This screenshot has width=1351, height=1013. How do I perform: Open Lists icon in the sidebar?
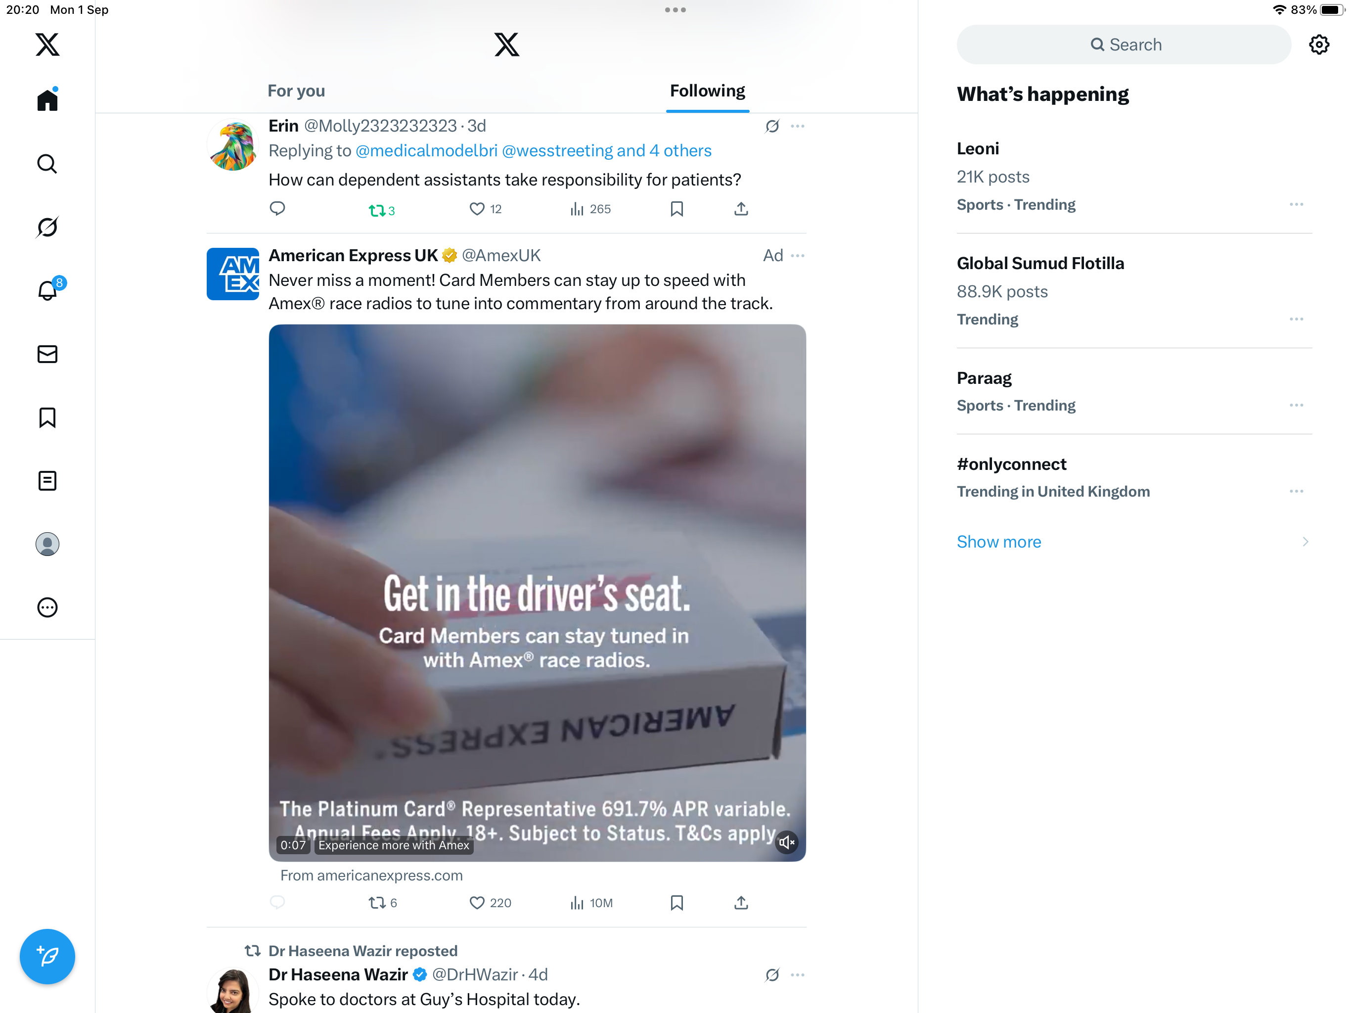coord(47,481)
